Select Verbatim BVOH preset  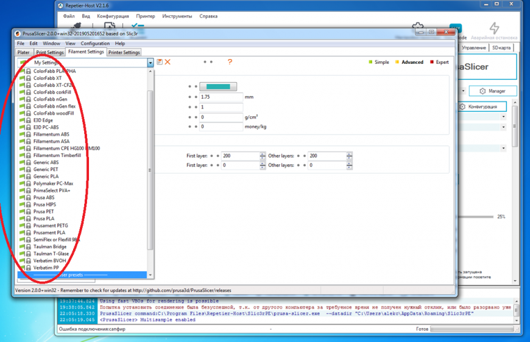(x=82, y=261)
